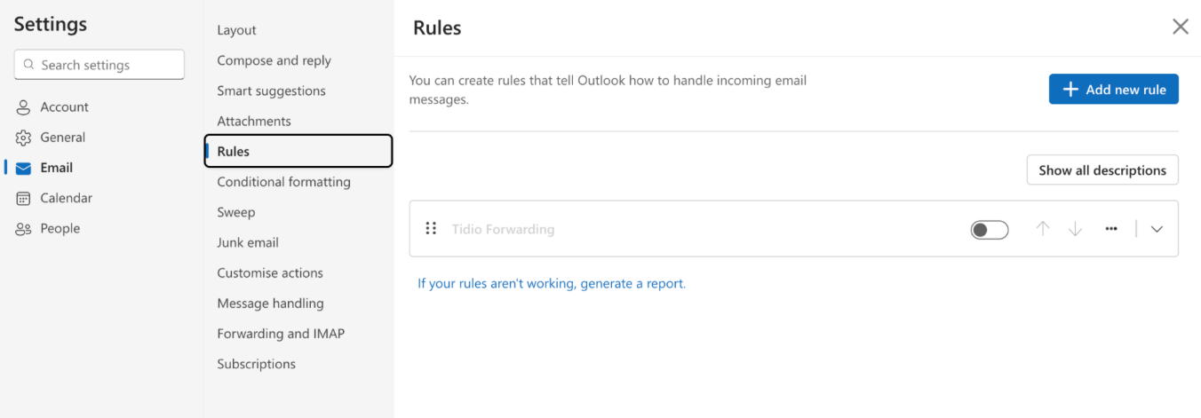Open more options for Tidio Forwarding rule
The width and height of the screenshot is (1201, 418).
pos(1111,229)
